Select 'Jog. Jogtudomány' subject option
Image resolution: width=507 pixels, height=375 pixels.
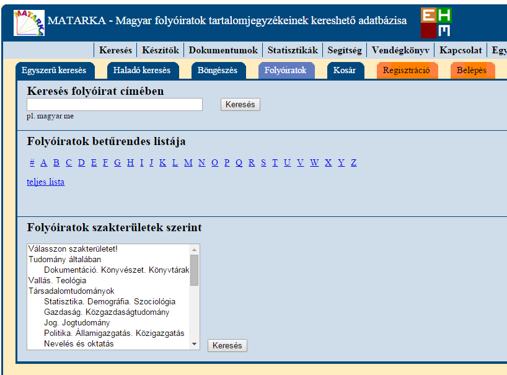point(108,323)
